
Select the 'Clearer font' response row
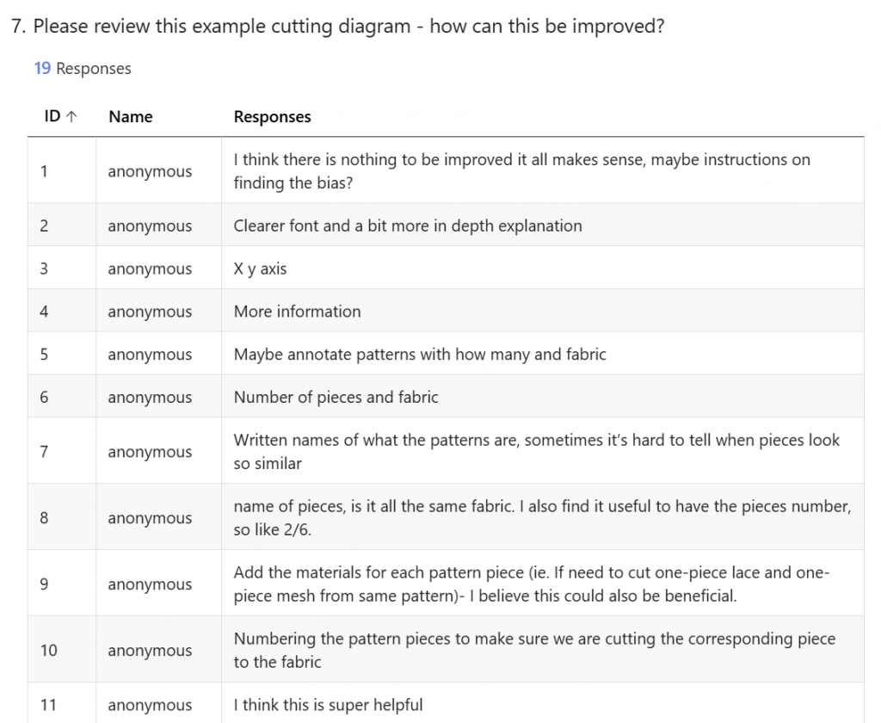pyautogui.click(x=408, y=226)
